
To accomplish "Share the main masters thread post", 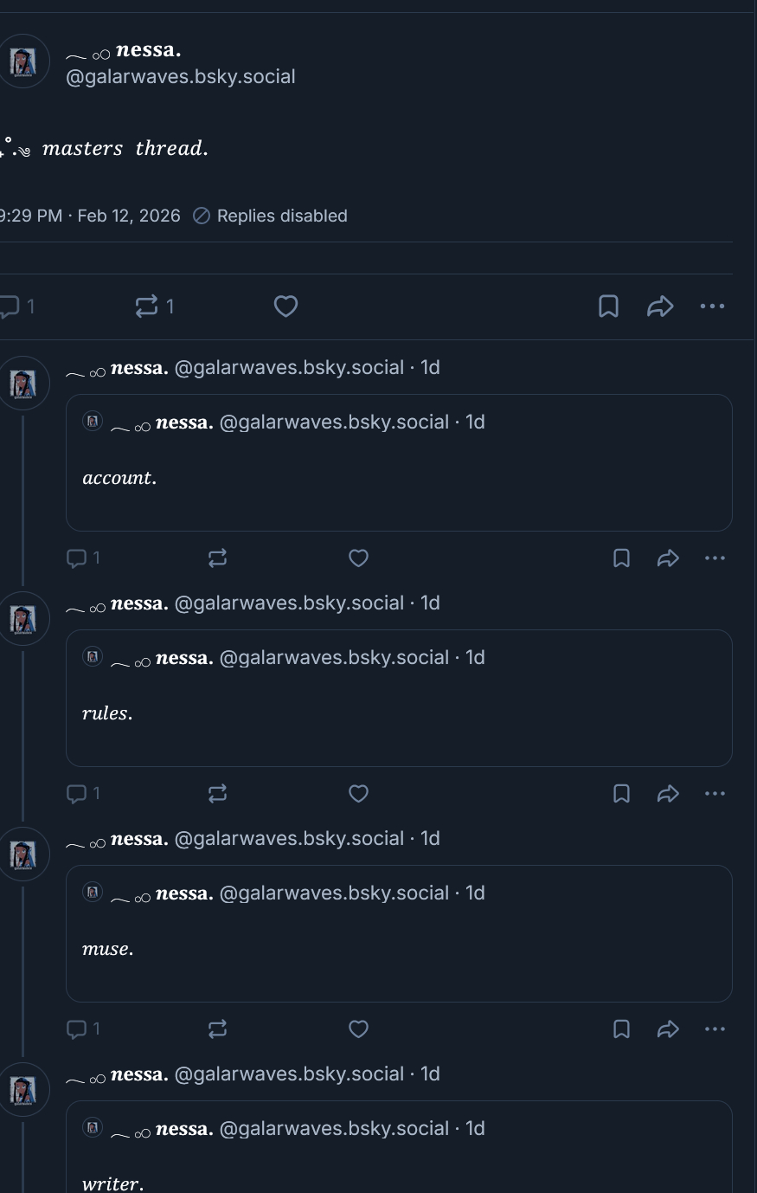I will [x=660, y=306].
